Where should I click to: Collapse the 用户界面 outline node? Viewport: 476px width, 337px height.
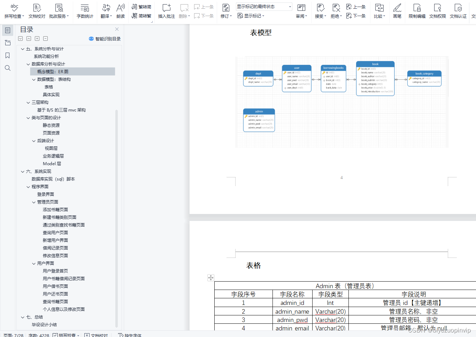pyautogui.click(x=34, y=264)
